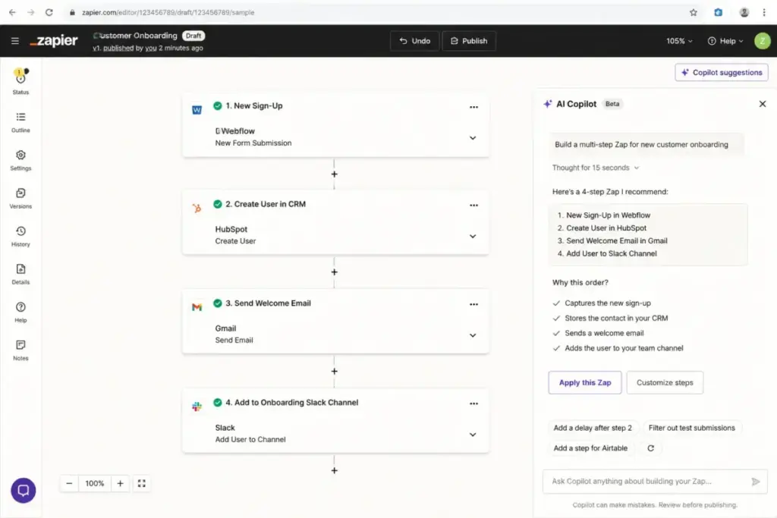Open the Settings sidebar panel

point(20,161)
